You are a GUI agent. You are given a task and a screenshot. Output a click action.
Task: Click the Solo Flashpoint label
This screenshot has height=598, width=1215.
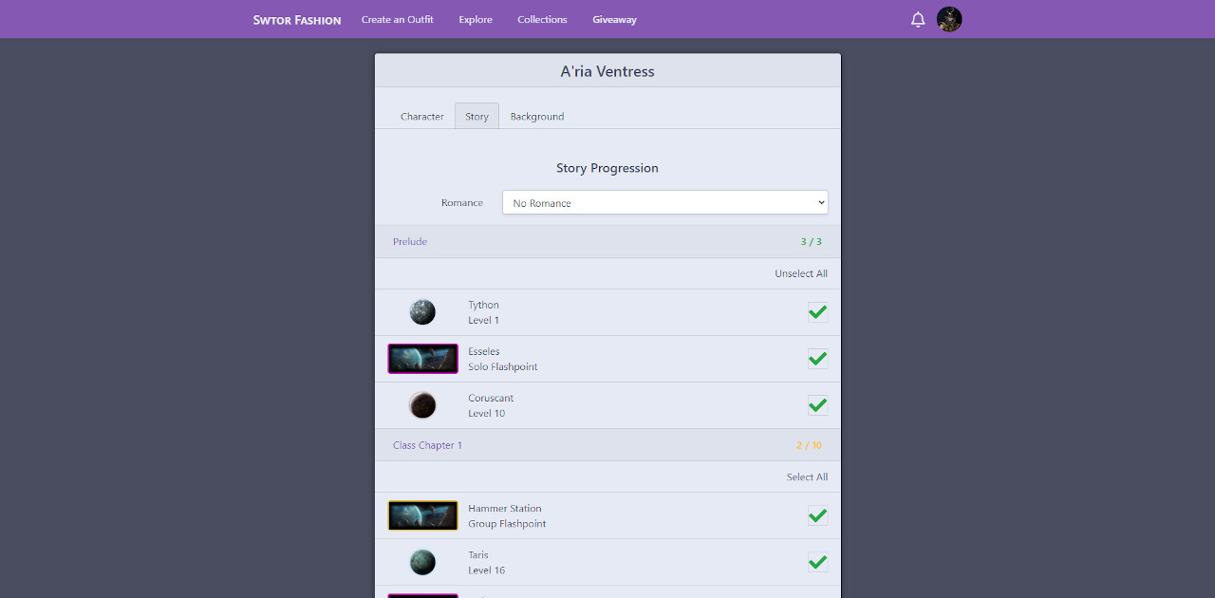coord(503,366)
